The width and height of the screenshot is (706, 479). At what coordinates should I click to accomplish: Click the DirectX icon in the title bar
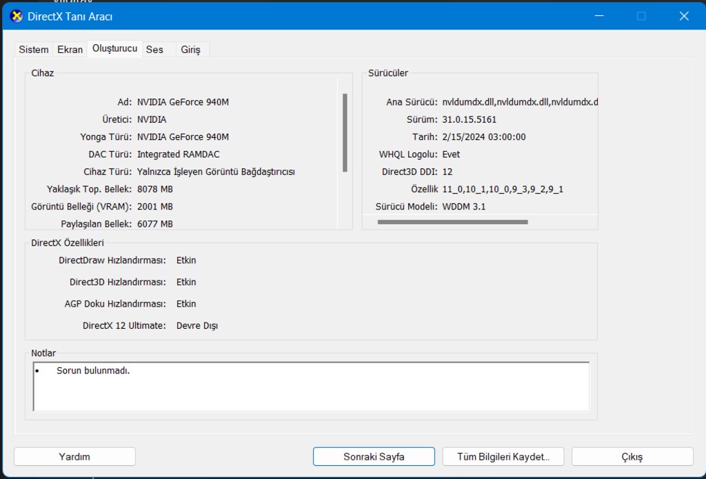[17, 17]
